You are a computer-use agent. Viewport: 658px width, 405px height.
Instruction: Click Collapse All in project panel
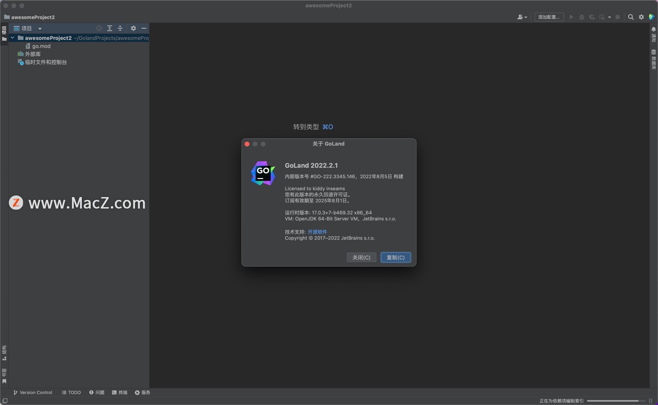click(120, 28)
